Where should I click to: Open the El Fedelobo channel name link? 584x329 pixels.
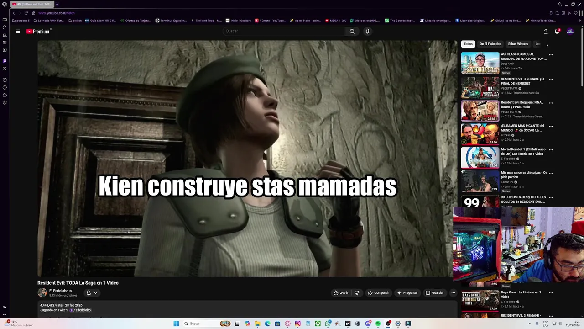click(59, 291)
